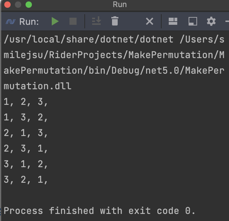The image size is (229, 221).
Task: Click the green zoom window button
Action: (29, 5)
